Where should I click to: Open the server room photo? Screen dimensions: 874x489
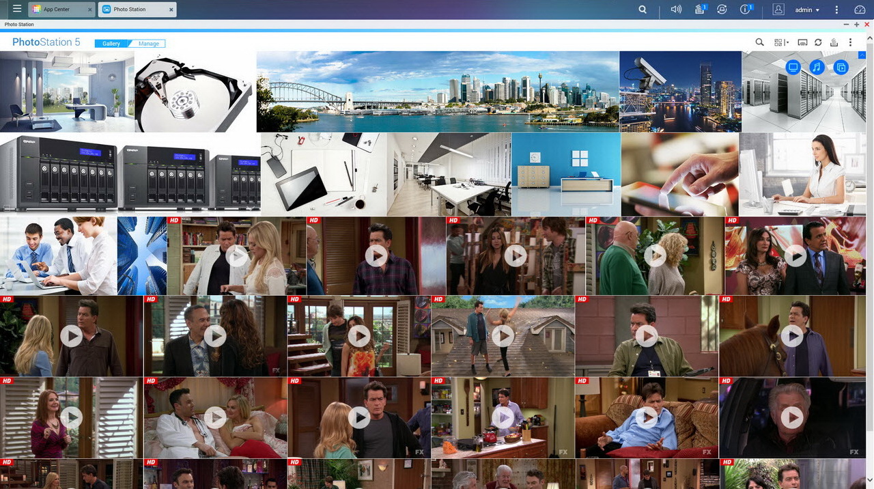tap(804, 92)
